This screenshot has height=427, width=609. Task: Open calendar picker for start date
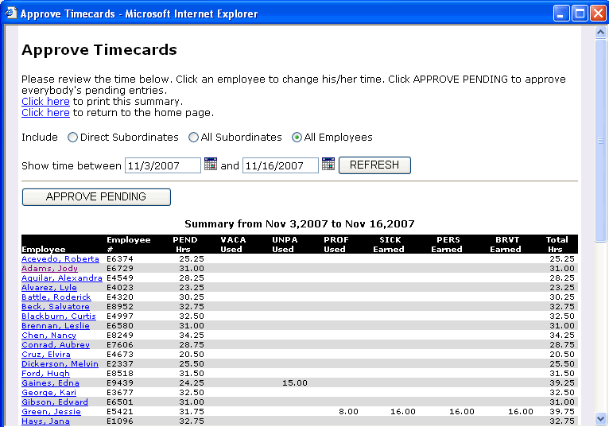(211, 165)
